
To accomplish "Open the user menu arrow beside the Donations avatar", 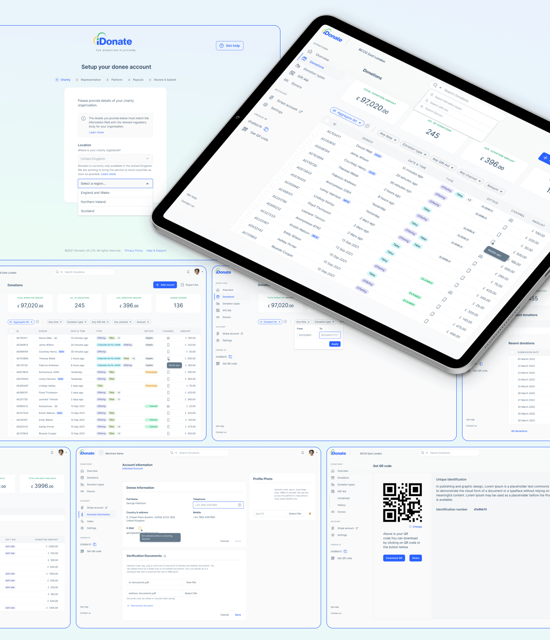I will point(202,272).
